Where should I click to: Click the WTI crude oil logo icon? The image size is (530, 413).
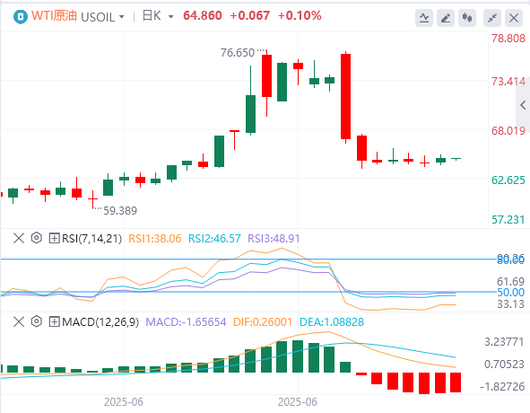(x=21, y=16)
